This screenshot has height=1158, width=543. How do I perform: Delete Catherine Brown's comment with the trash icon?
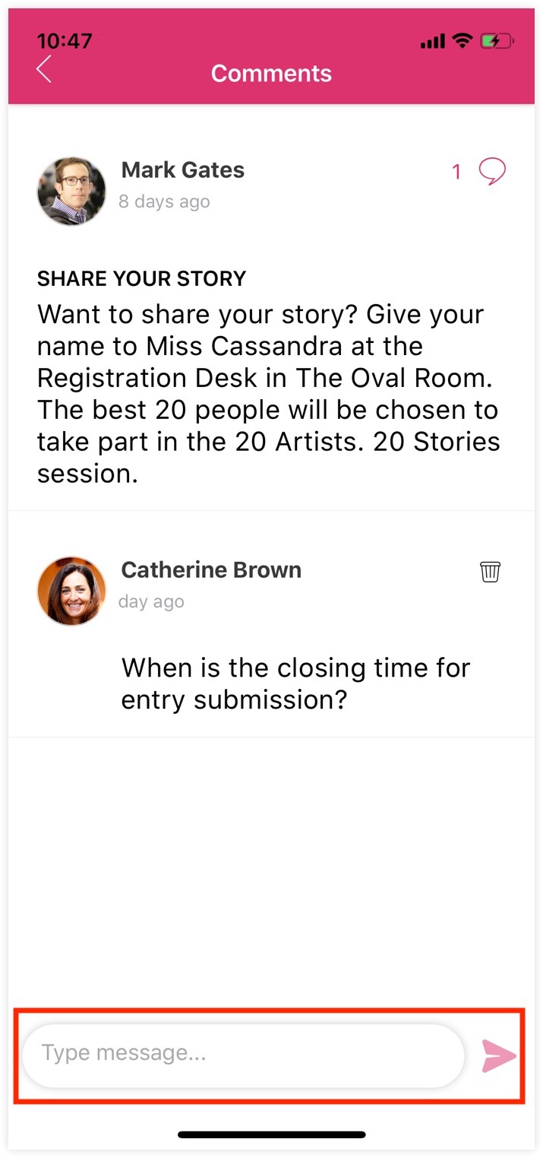pos(491,571)
